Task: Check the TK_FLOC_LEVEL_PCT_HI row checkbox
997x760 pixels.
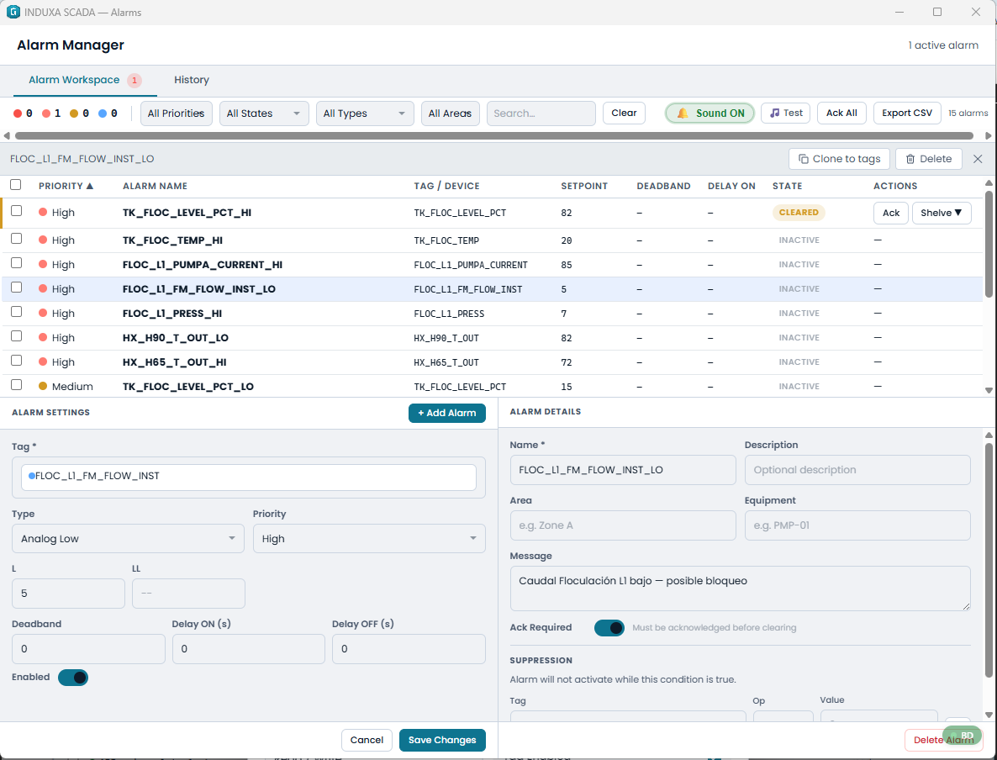Action: 17,211
